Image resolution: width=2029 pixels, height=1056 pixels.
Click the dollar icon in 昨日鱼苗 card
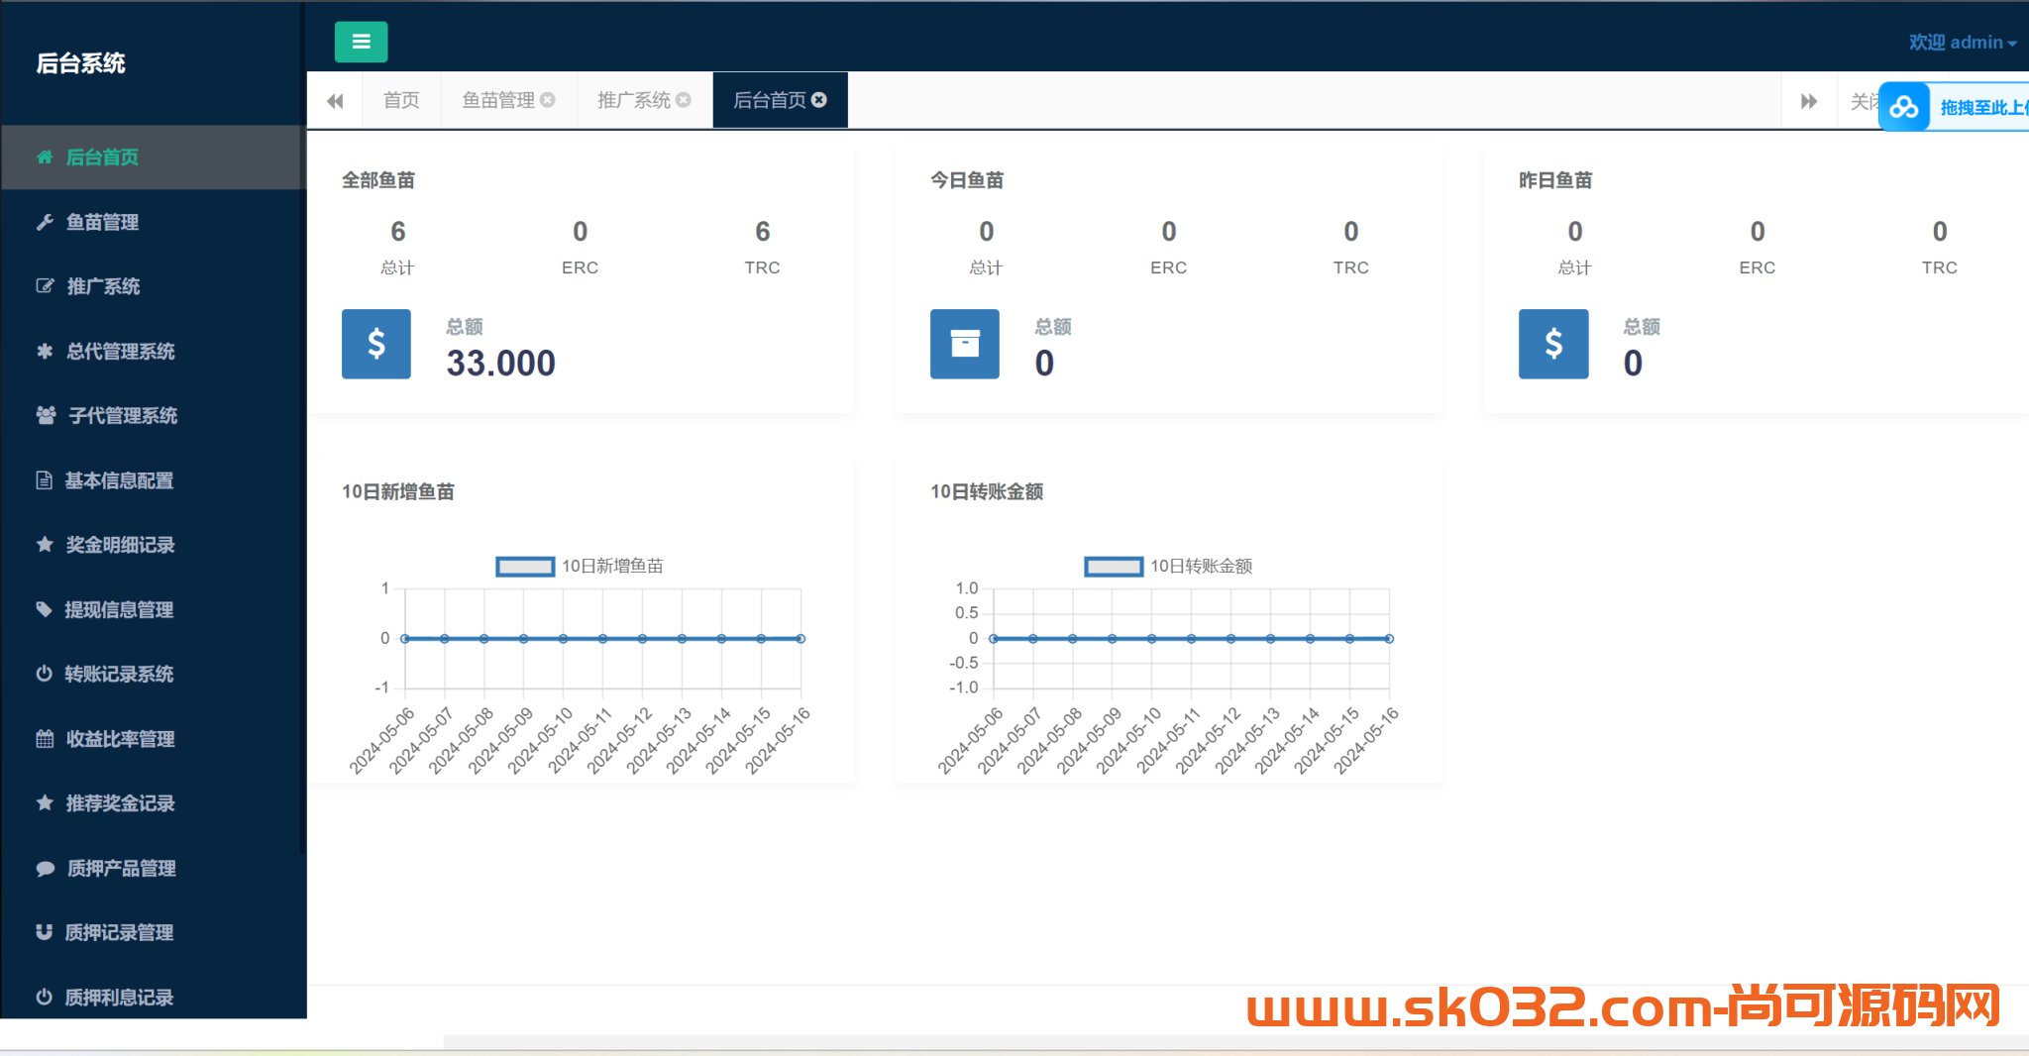click(x=1553, y=344)
